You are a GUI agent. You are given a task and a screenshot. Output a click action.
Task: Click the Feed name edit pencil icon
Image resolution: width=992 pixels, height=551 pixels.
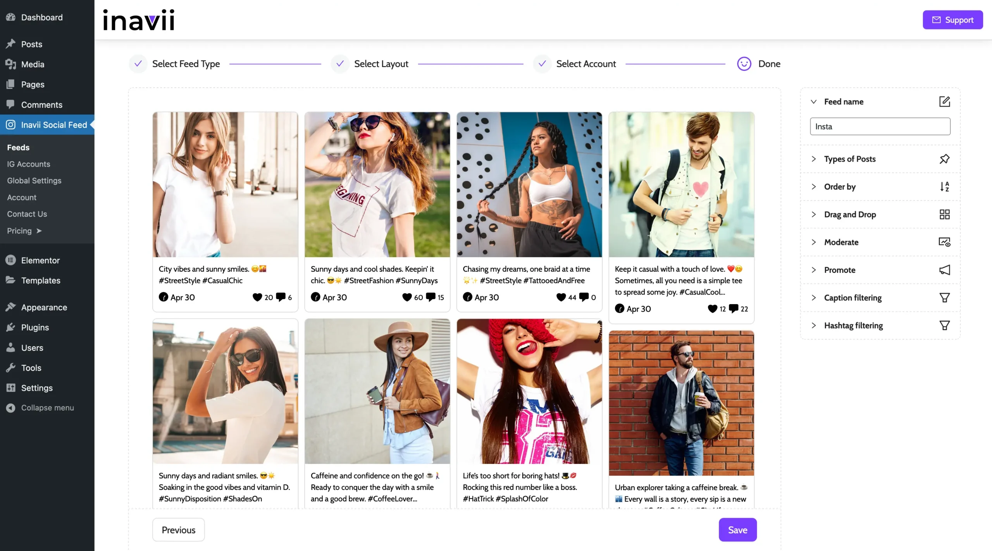pyautogui.click(x=944, y=102)
